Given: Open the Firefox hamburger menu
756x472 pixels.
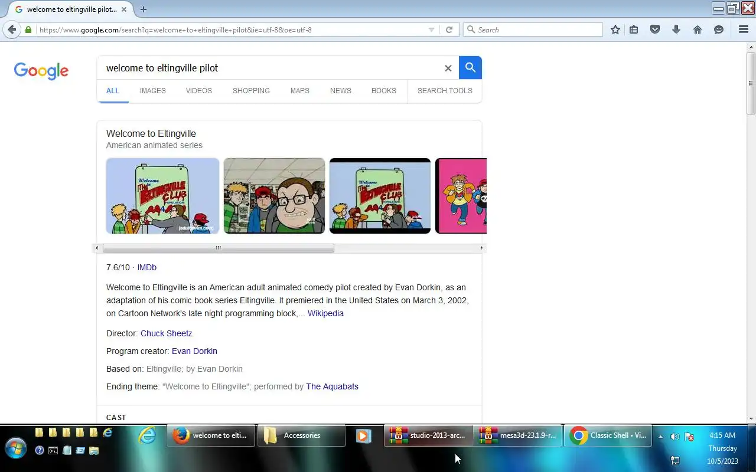Looking at the screenshot, I should 744,29.
